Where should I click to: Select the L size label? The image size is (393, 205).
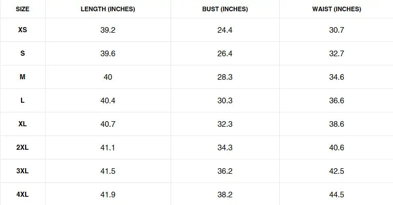(x=23, y=101)
